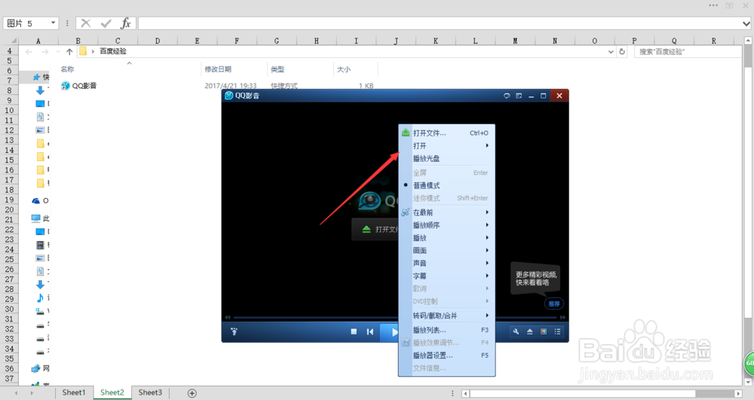This screenshot has height=400, width=754.
Task: Toggle the playlist icon in QQ影音 bottom bar
Action: [557, 331]
